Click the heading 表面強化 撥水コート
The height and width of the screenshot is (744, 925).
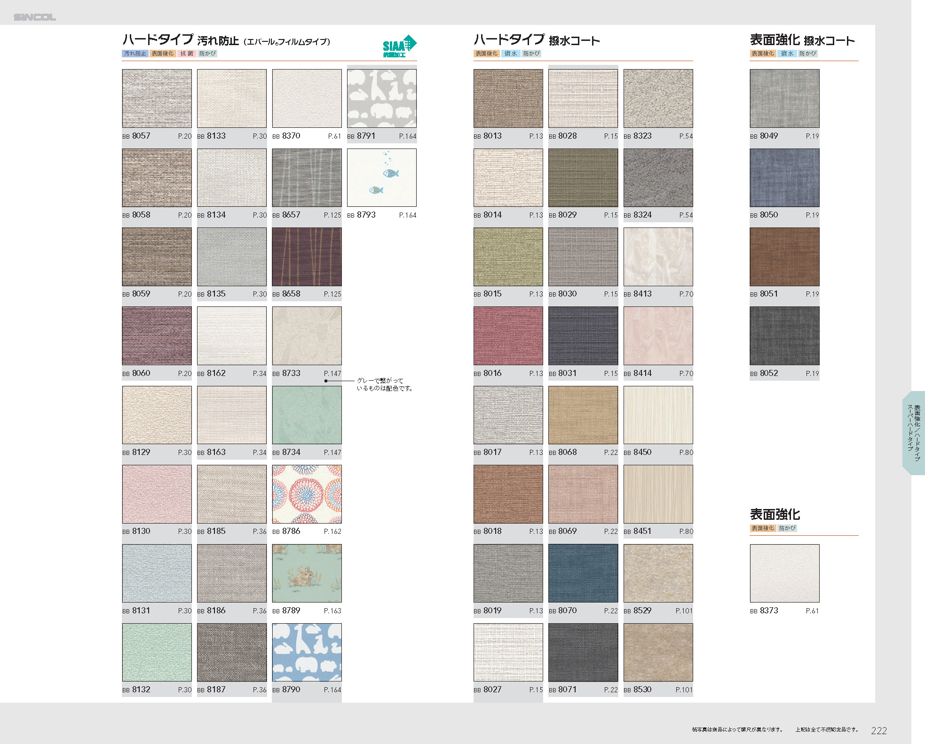point(802,40)
